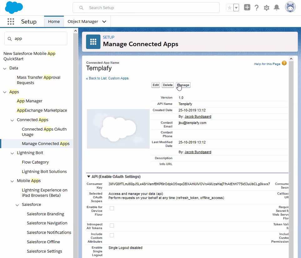
Task: Open the Object Manager tab
Action: coord(83,22)
